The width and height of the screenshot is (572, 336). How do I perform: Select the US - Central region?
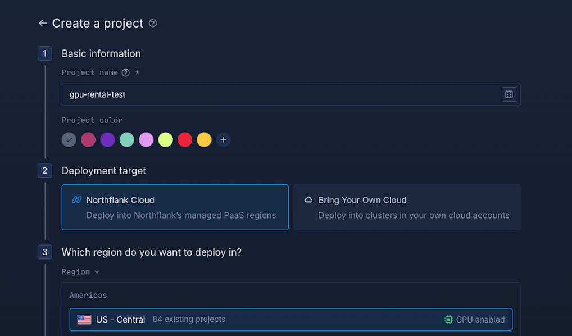291,320
